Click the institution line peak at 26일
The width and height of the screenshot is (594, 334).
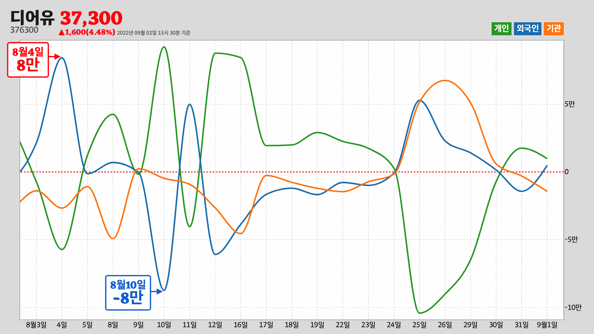[x=445, y=80]
